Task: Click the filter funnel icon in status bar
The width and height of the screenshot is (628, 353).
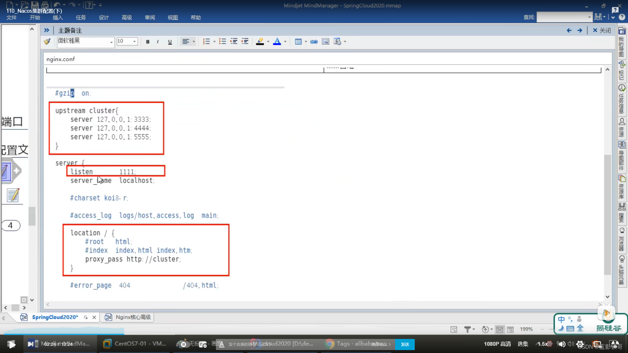Action: click(x=467, y=329)
